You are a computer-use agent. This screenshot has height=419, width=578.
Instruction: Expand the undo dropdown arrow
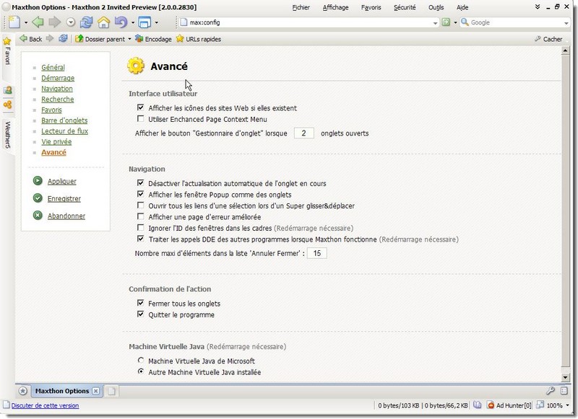pyautogui.click(x=133, y=22)
